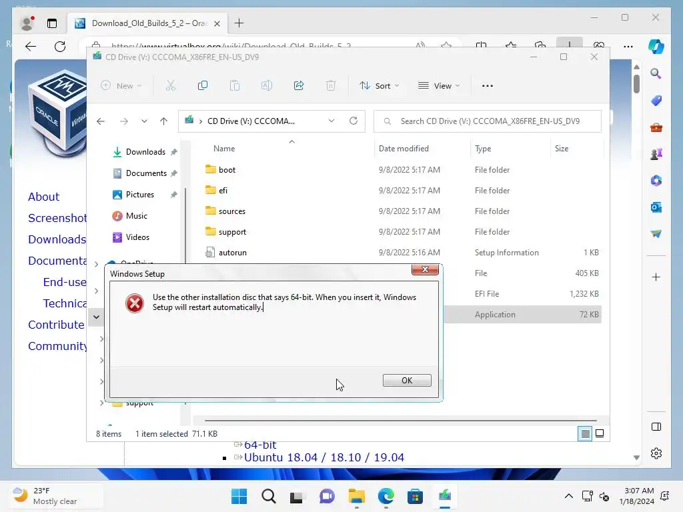The width and height of the screenshot is (683, 512).
Task: Open Edge tab actions menu icon
Action: pos(52,23)
